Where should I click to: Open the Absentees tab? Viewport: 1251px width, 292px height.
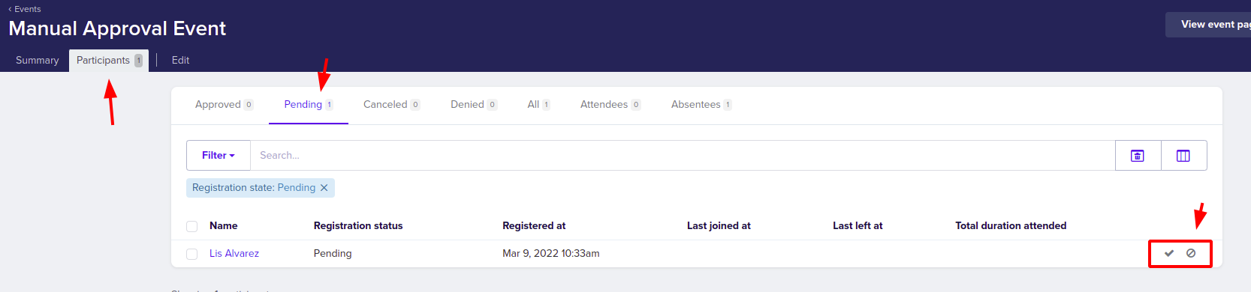point(701,104)
